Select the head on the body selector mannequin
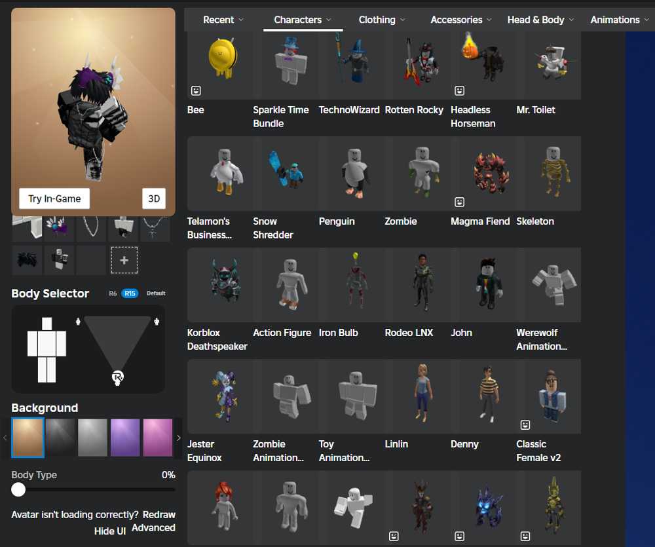The height and width of the screenshot is (547, 655). (47, 324)
